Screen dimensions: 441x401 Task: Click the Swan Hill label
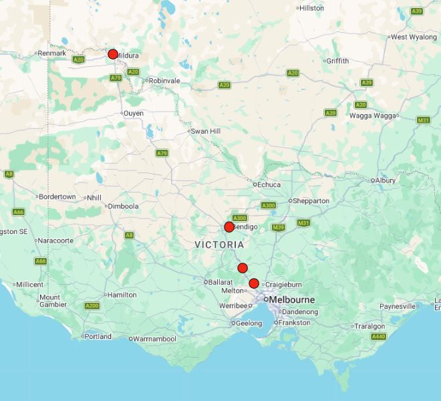206,131
